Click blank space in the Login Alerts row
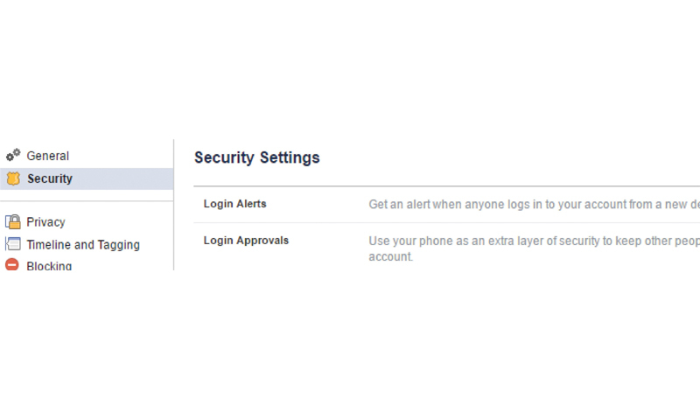This screenshot has width=700, height=420. click(x=317, y=205)
